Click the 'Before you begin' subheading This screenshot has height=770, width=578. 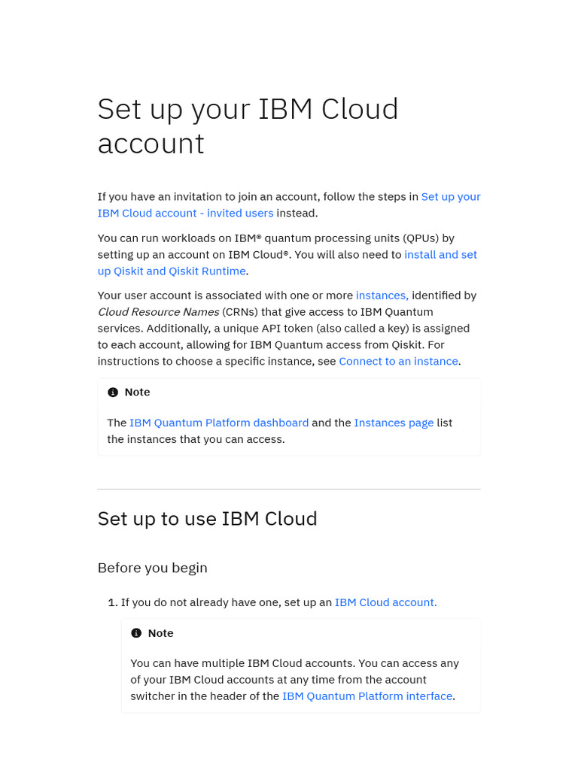[152, 568]
